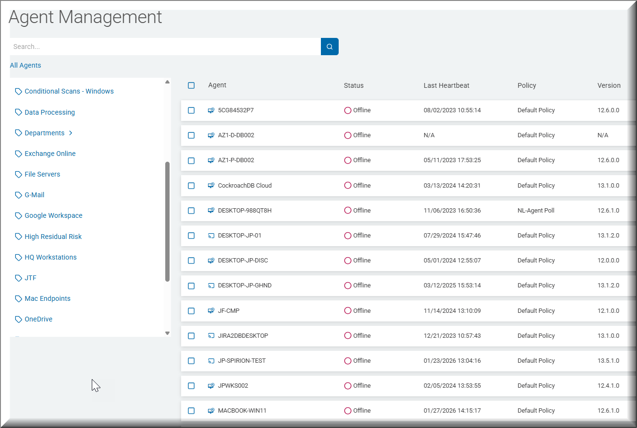Viewport: 637px width, 428px height.
Task: Select the checkbox for JP-SPIRION-TEST
Action: (x=191, y=361)
